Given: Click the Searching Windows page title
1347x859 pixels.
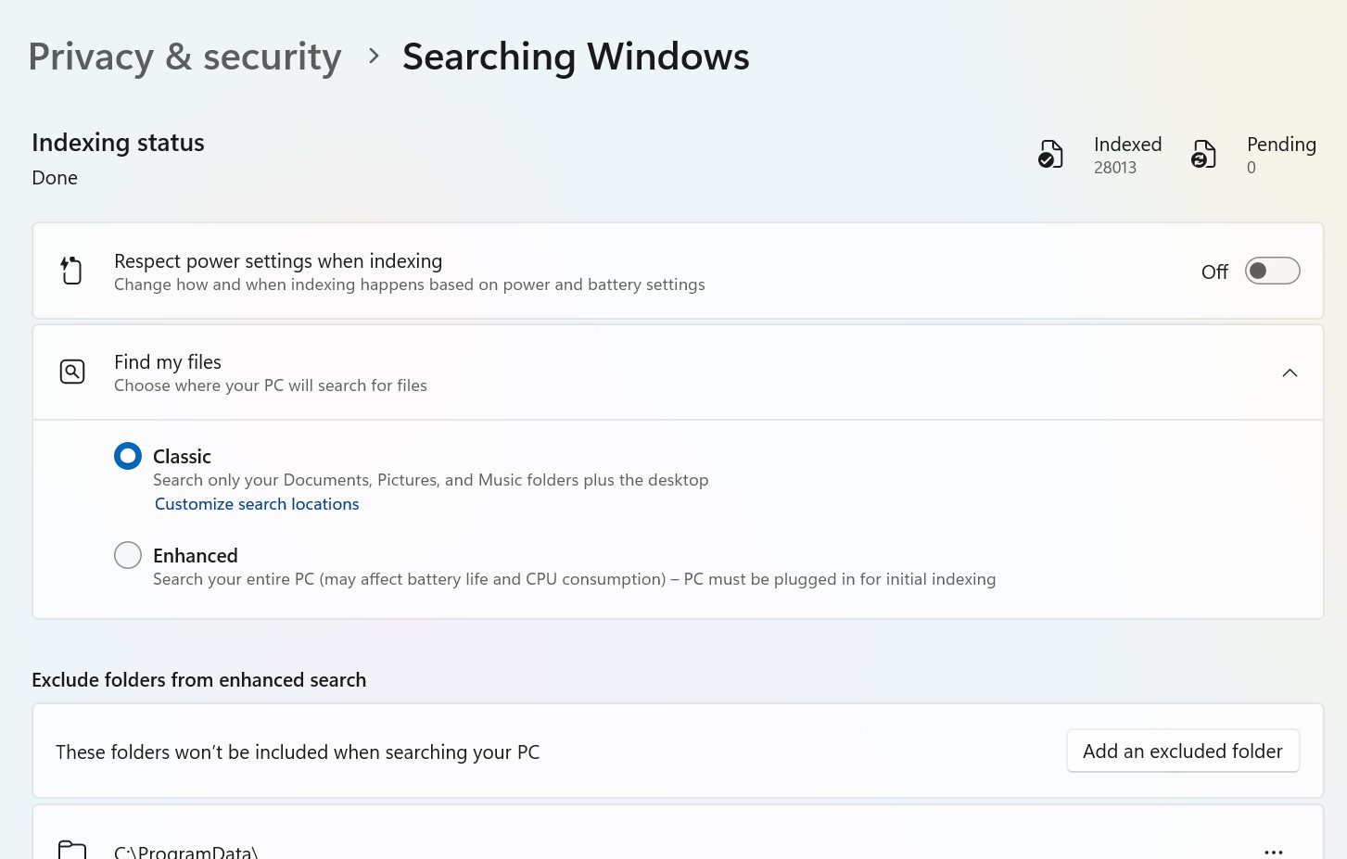Looking at the screenshot, I should 576,57.
